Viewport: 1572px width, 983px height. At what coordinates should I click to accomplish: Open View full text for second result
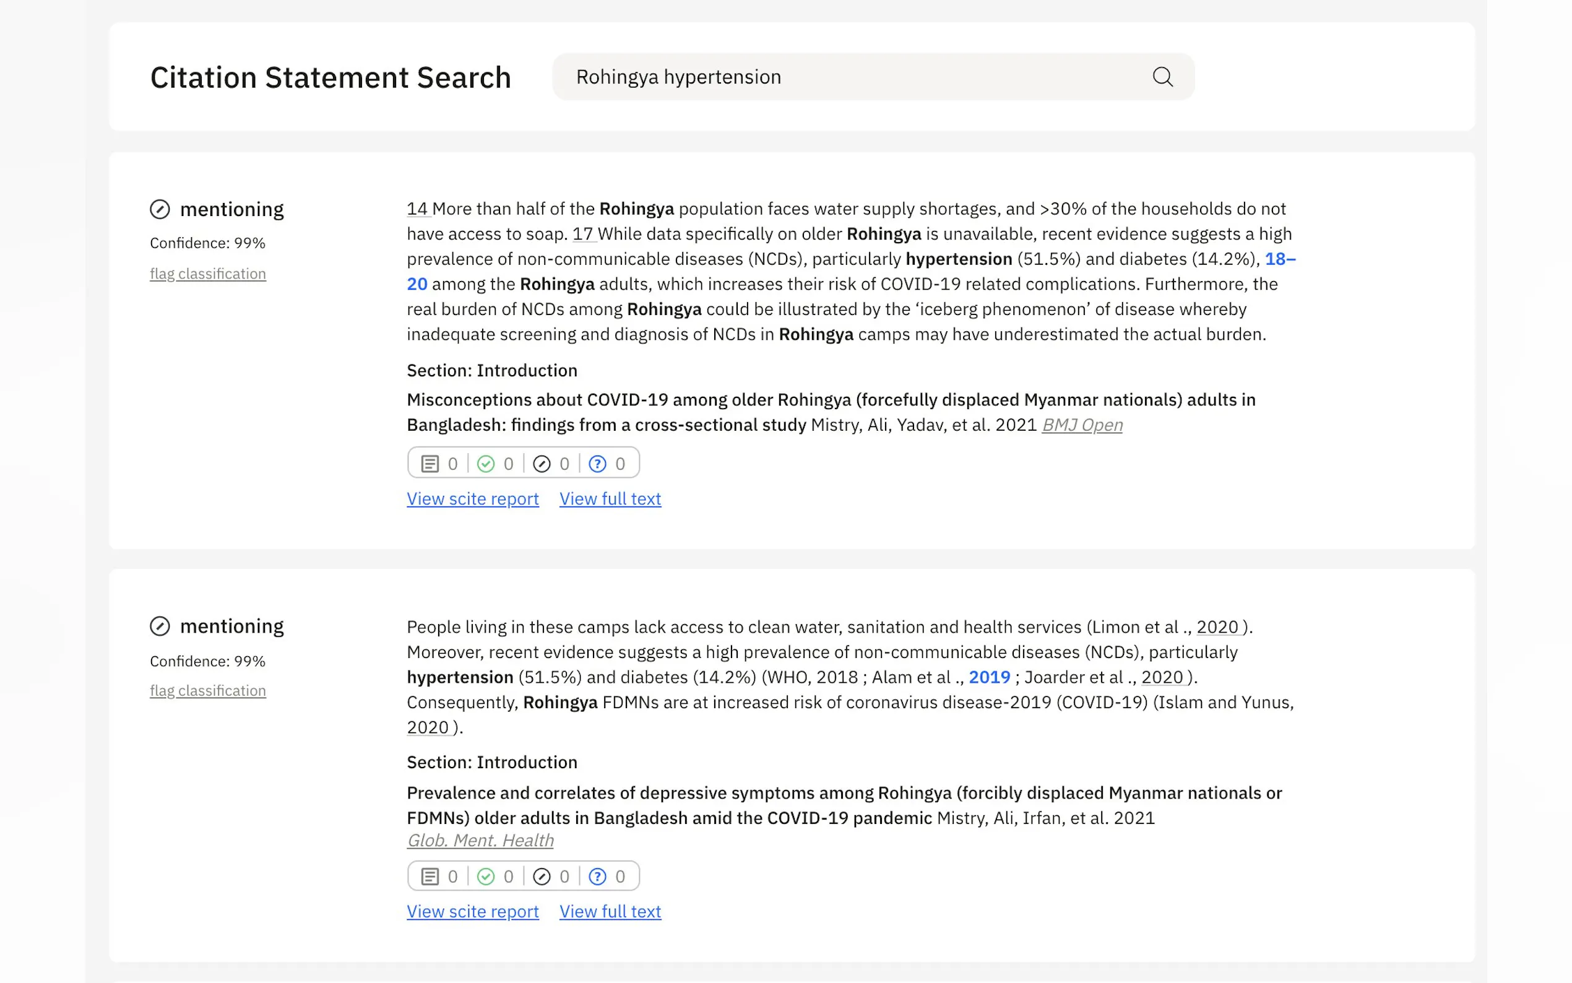[x=610, y=911]
